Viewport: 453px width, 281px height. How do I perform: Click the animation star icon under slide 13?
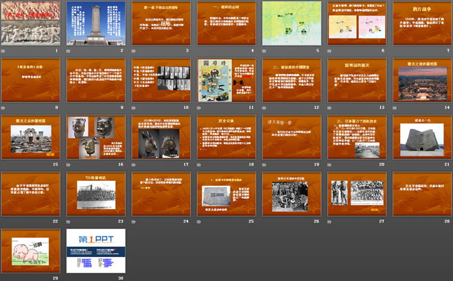(329, 108)
